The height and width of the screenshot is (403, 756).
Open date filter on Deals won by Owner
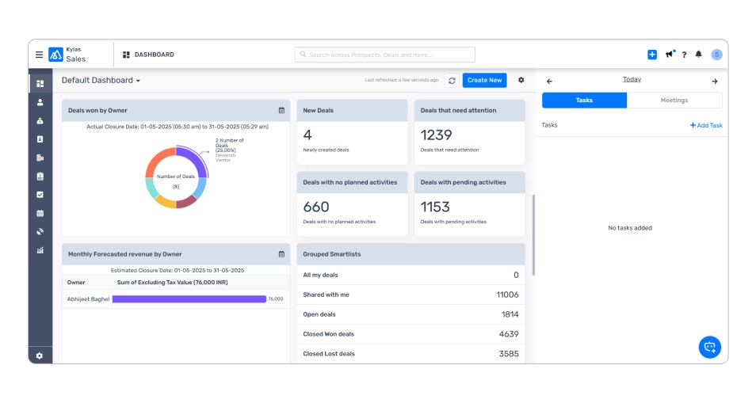pos(281,111)
